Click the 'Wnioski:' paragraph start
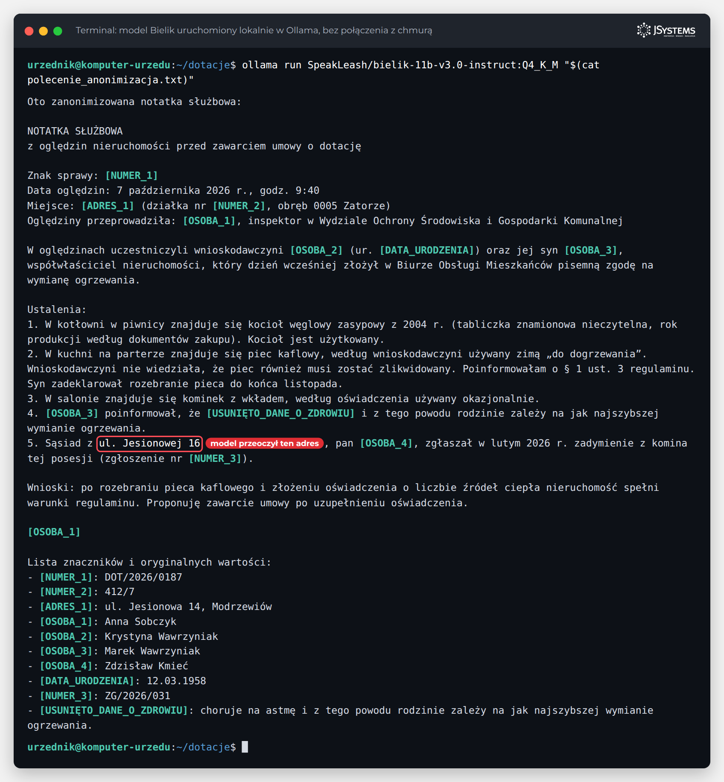 (51, 487)
